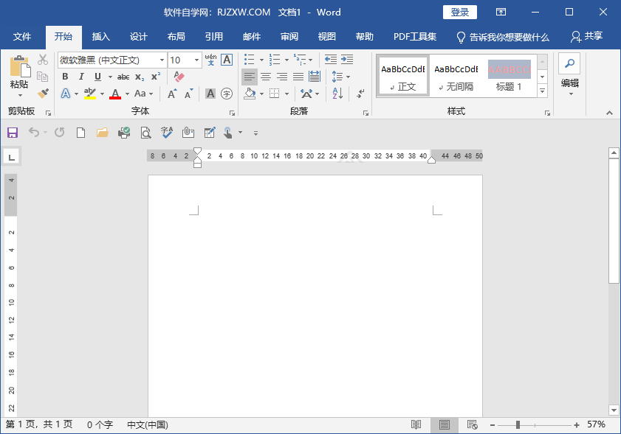Click the zoom slider handle in status bar
This screenshot has height=434, width=621.
(518, 425)
